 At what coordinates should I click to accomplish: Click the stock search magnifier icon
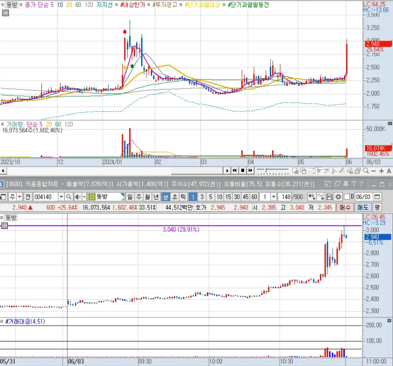pos(69,197)
